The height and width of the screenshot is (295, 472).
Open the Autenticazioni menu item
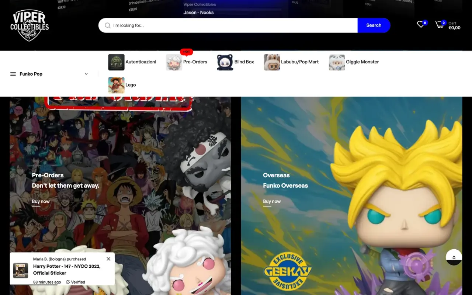(141, 62)
